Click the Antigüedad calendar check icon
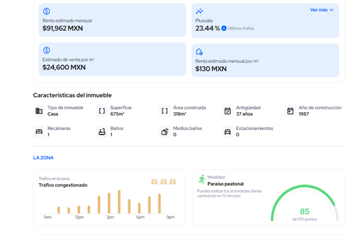This screenshot has width=352, height=235. tap(228, 111)
